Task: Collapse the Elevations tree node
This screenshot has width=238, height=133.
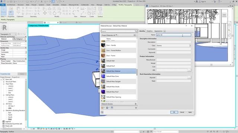Action: (4, 110)
